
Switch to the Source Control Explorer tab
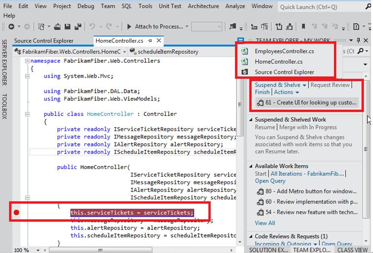(44, 41)
